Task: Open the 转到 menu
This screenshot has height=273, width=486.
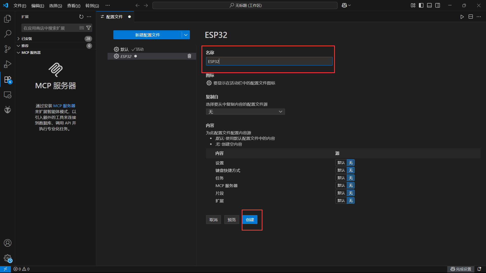Action: (x=92, y=6)
